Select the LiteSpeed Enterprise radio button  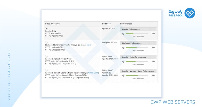46,42
